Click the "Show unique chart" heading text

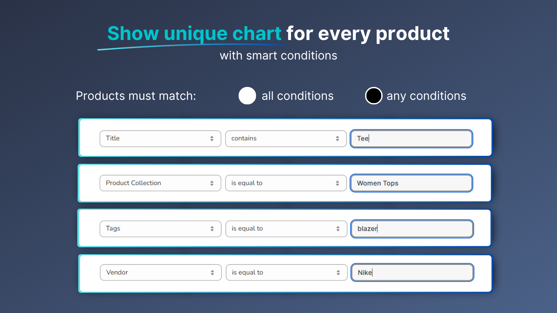(194, 34)
